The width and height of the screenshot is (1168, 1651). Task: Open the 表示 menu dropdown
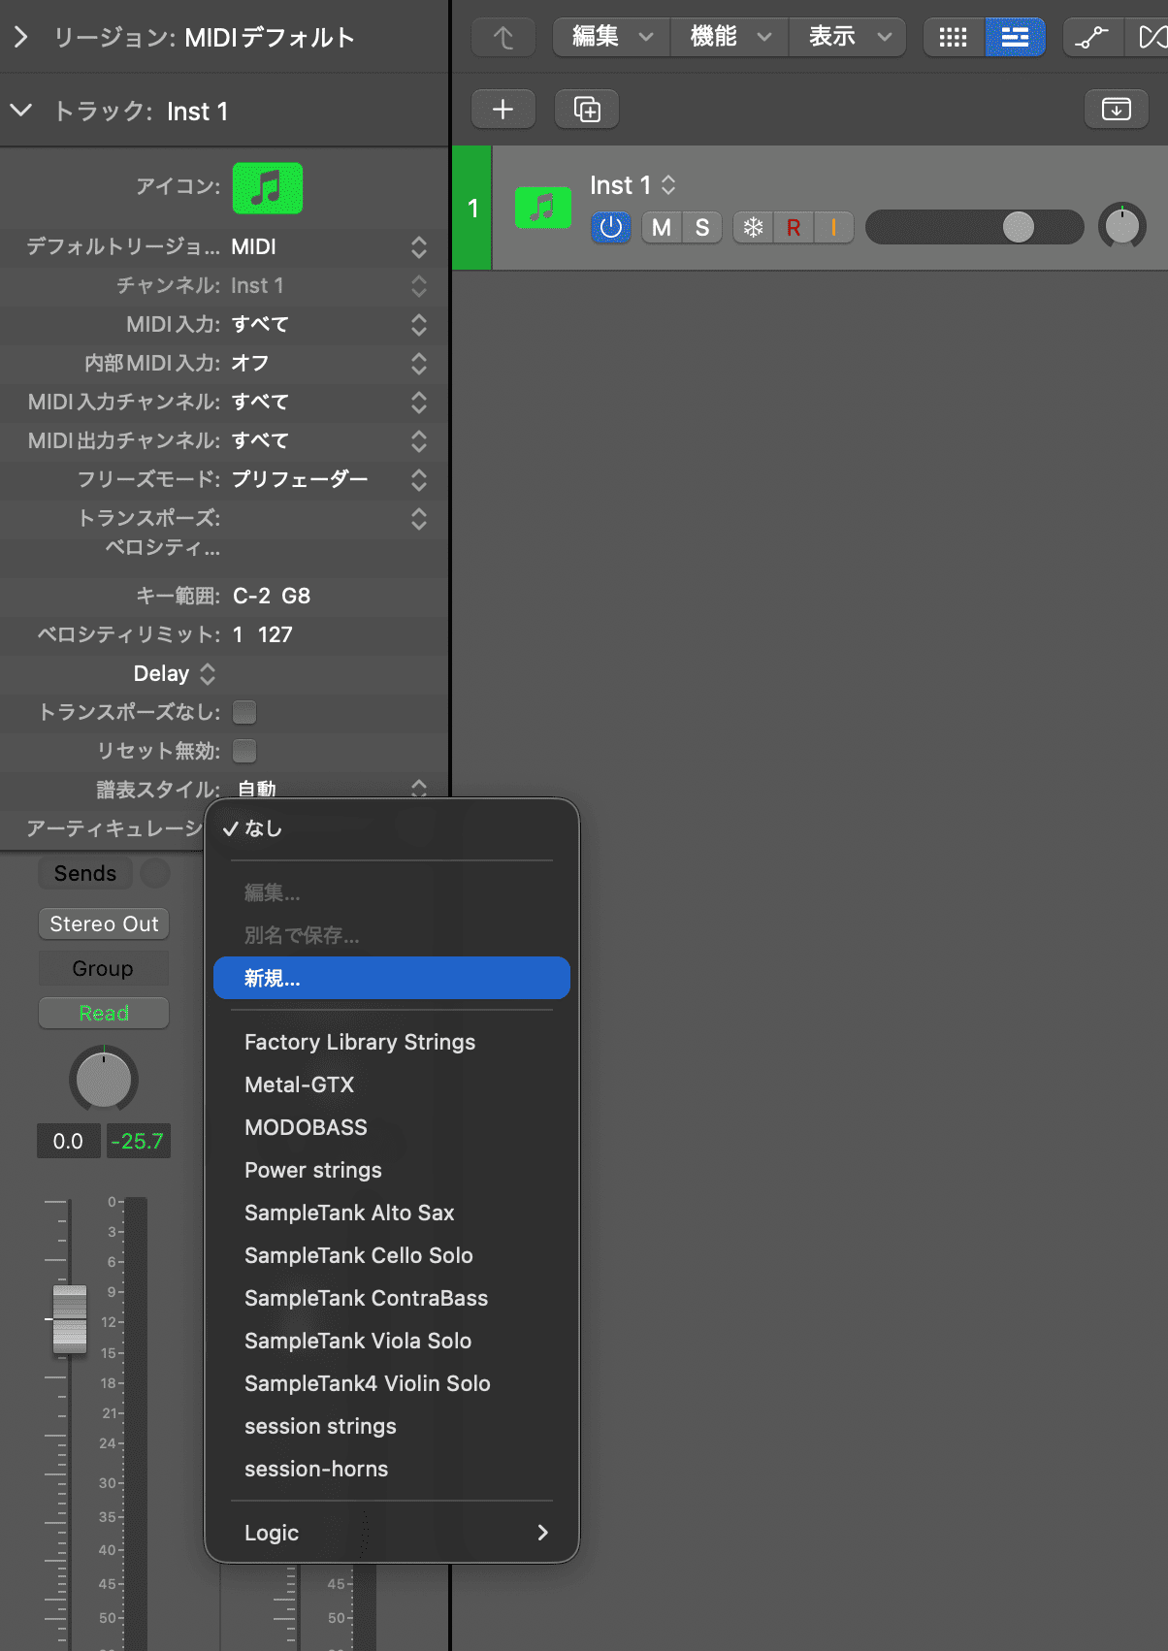point(849,37)
